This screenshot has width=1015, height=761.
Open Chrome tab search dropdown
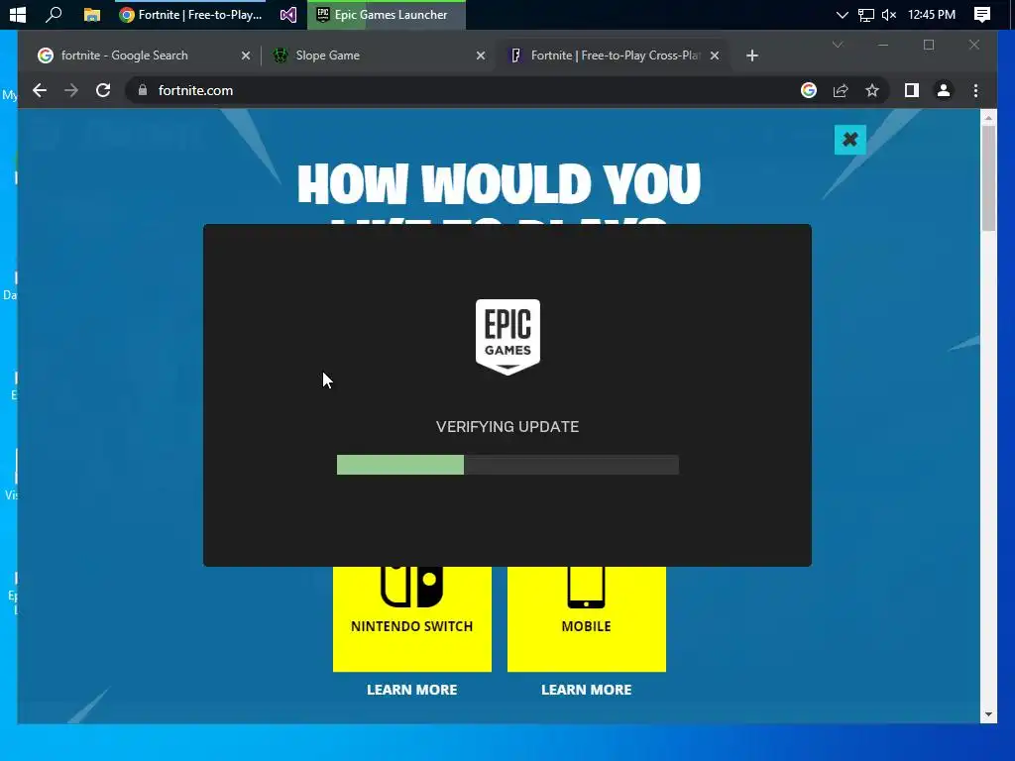(x=838, y=45)
